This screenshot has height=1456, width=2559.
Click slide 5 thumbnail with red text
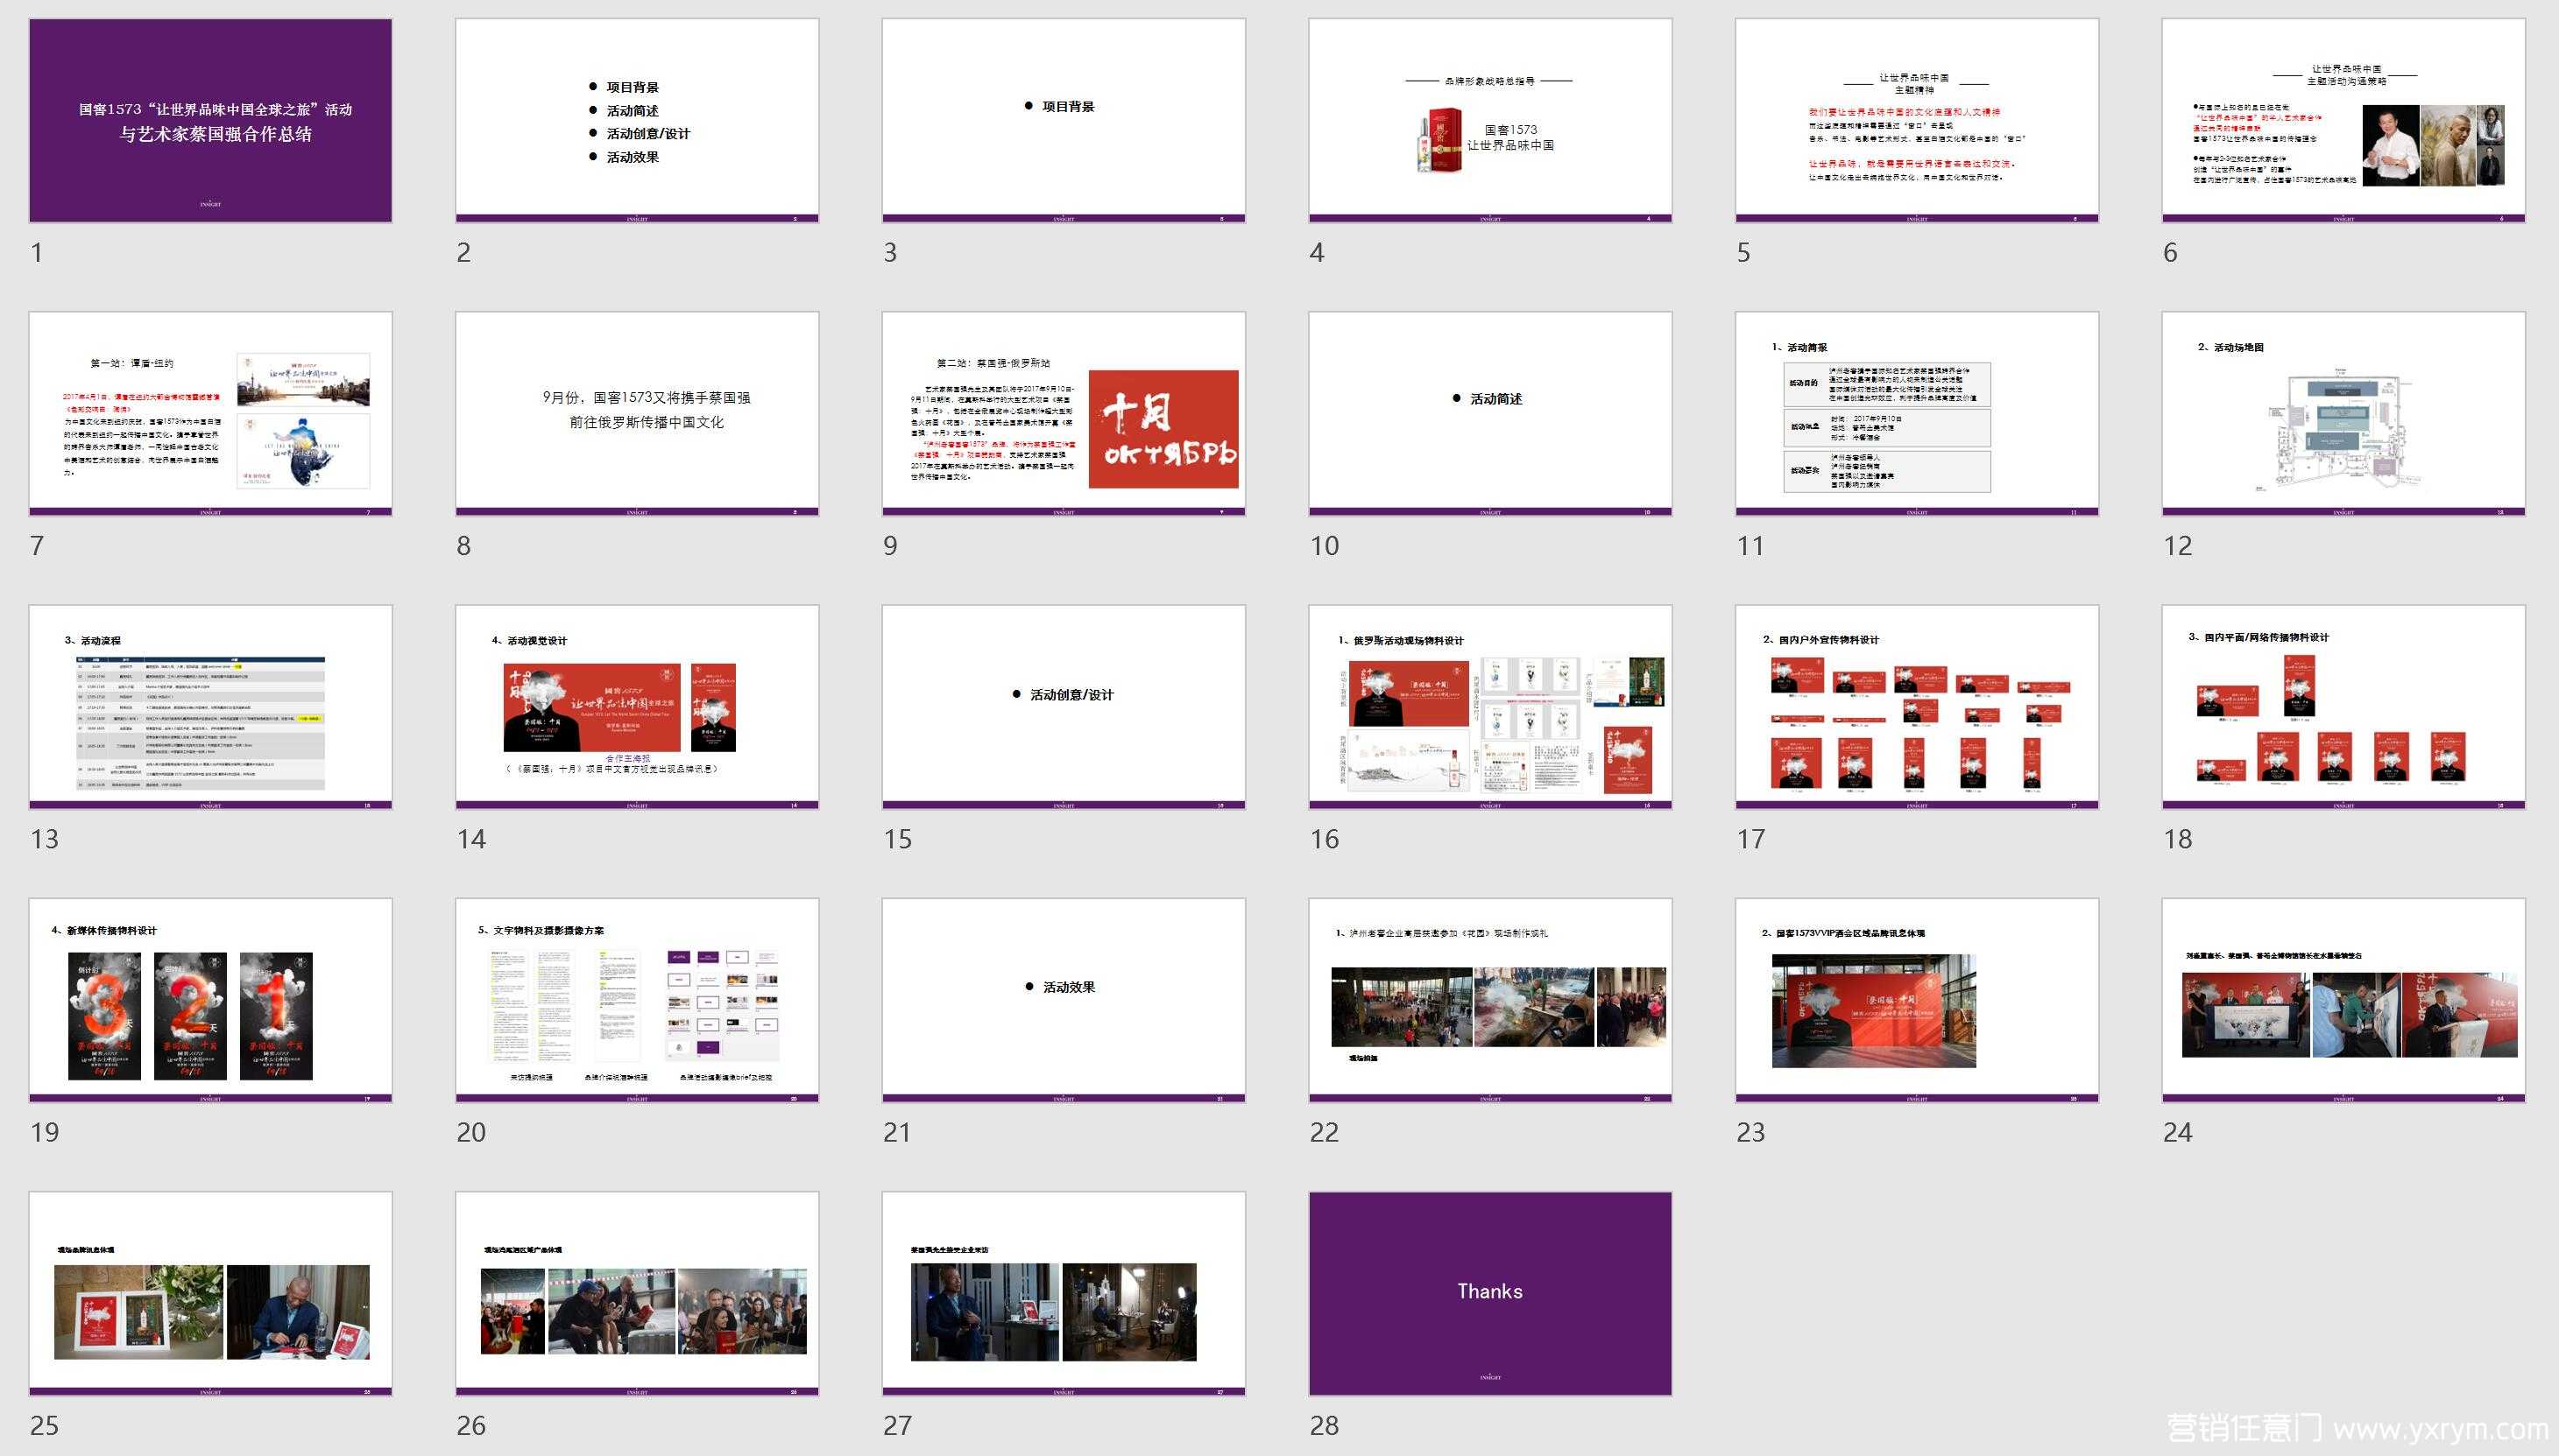click(1917, 120)
